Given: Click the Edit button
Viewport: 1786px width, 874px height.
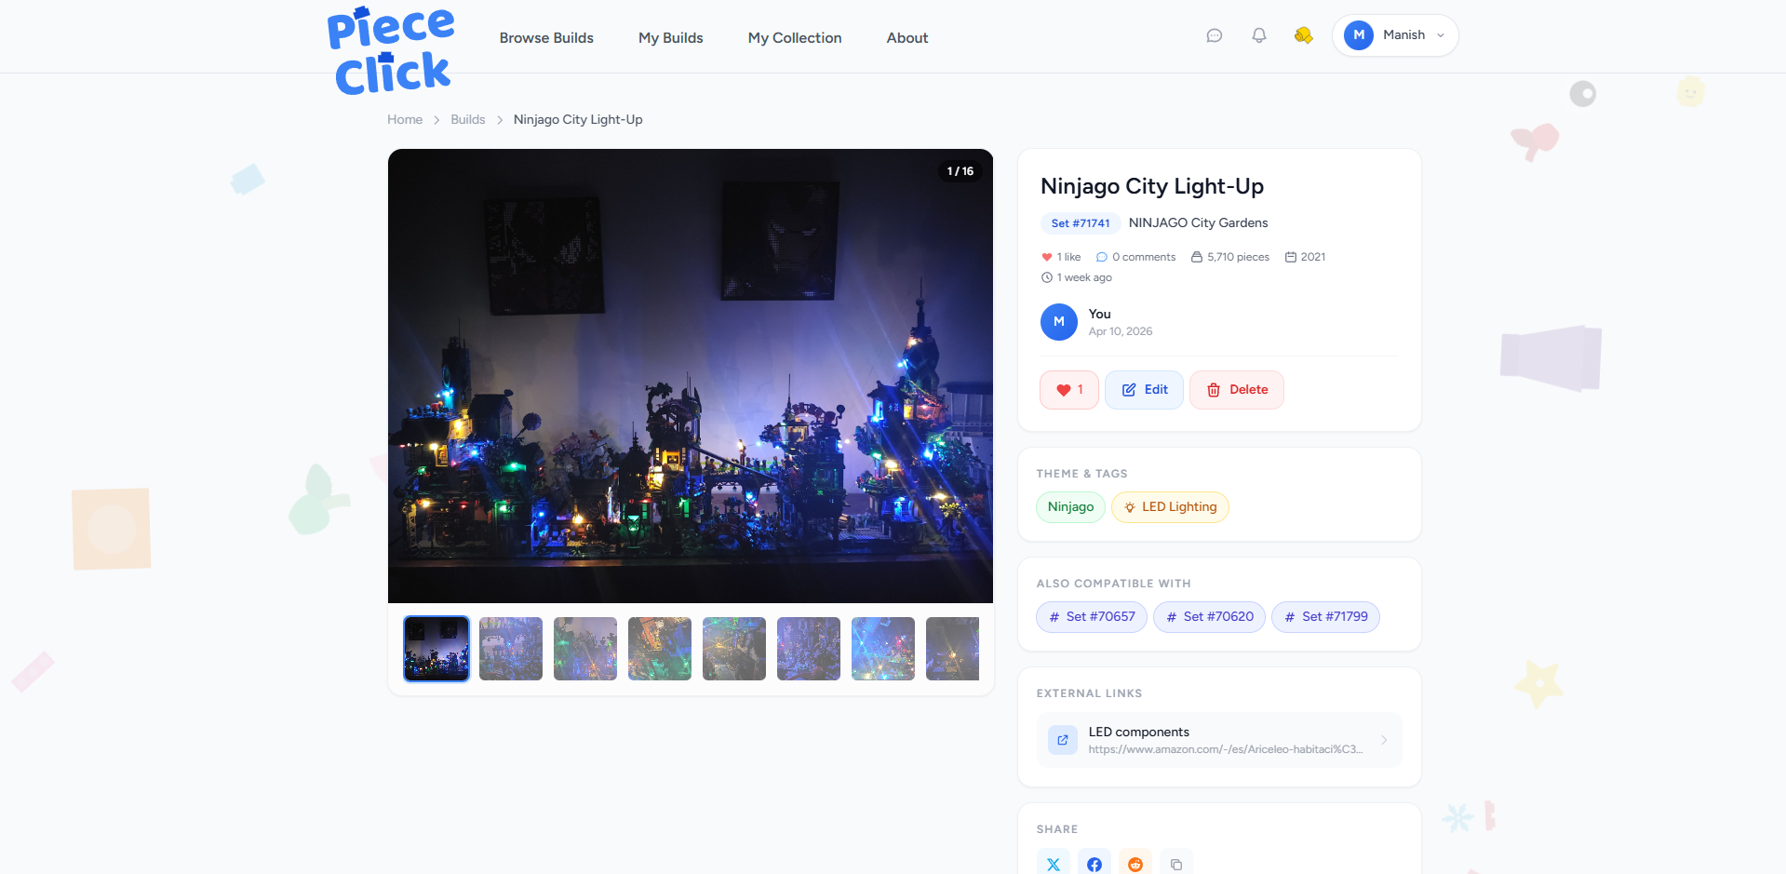Looking at the screenshot, I should click(x=1144, y=390).
